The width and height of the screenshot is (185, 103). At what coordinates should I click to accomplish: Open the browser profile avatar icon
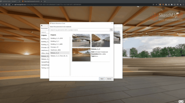tap(181, 5)
